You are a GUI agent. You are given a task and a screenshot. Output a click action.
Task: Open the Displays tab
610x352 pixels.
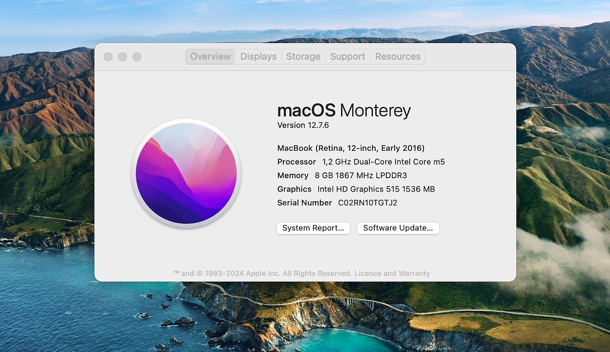point(258,56)
